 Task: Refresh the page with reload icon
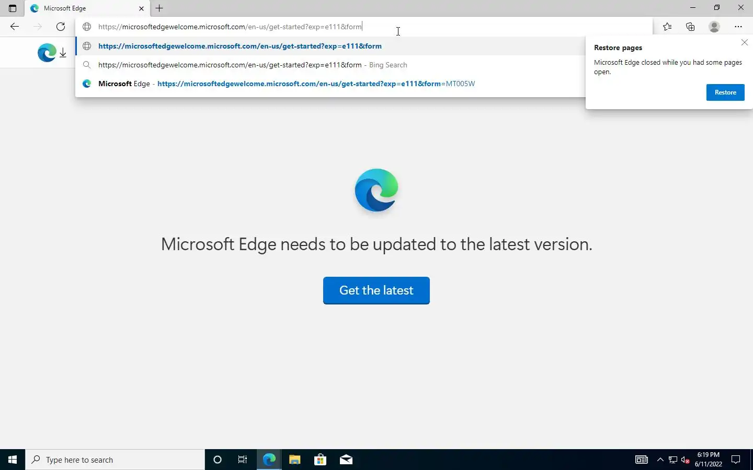(x=61, y=27)
